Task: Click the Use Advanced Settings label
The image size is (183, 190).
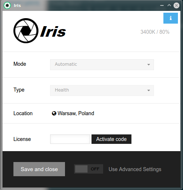Action: coord(135,169)
